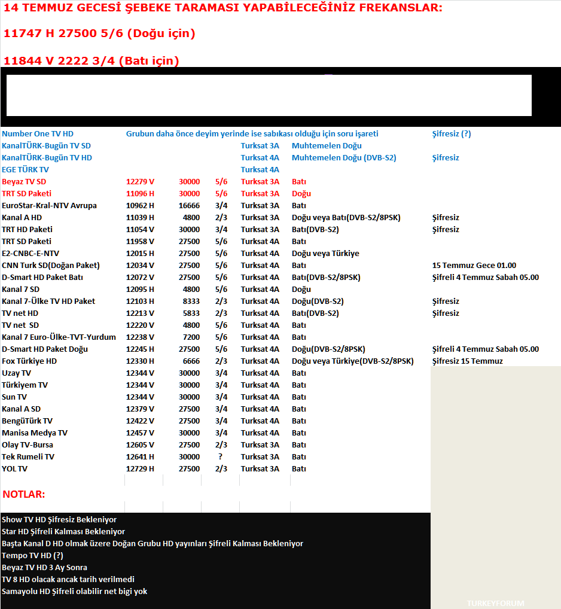Click the blank white box in banner
The height and width of the screenshot is (609, 561).
tap(269, 95)
